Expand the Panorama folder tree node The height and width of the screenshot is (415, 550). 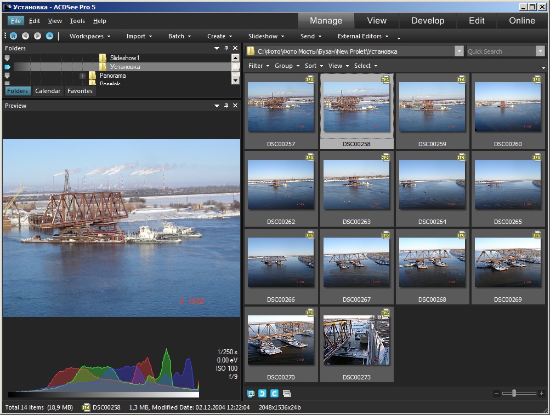tap(82, 76)
